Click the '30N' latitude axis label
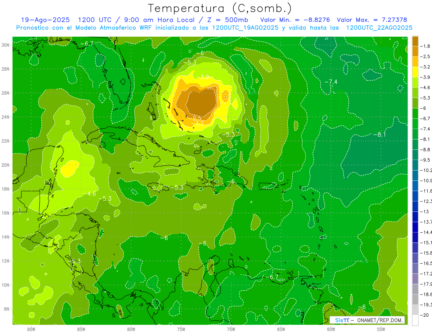 pyautogui.click(x=6, y=45)
